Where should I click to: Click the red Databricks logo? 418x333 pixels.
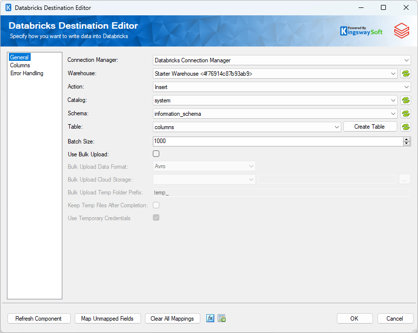coord(402,31)
